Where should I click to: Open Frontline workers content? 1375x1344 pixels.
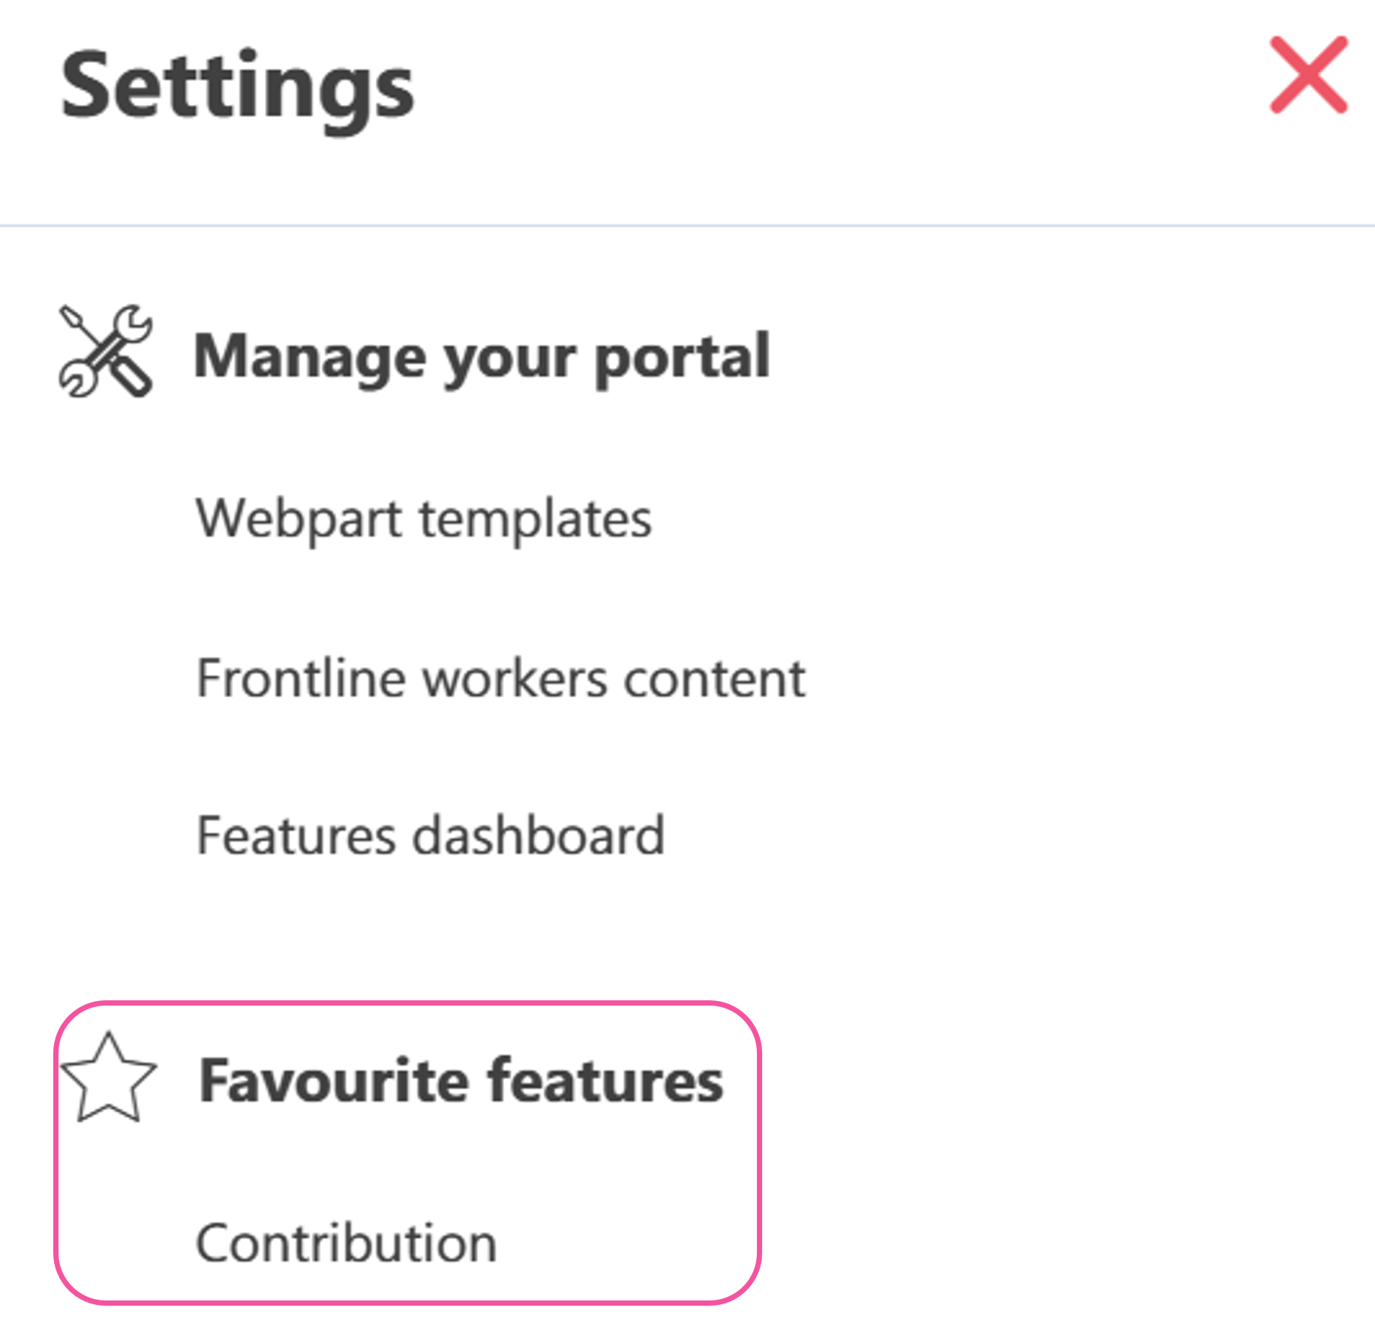click(x=500, y=678)
